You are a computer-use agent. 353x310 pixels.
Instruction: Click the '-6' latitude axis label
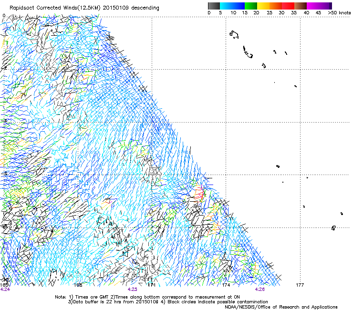(x=4, y=173)
